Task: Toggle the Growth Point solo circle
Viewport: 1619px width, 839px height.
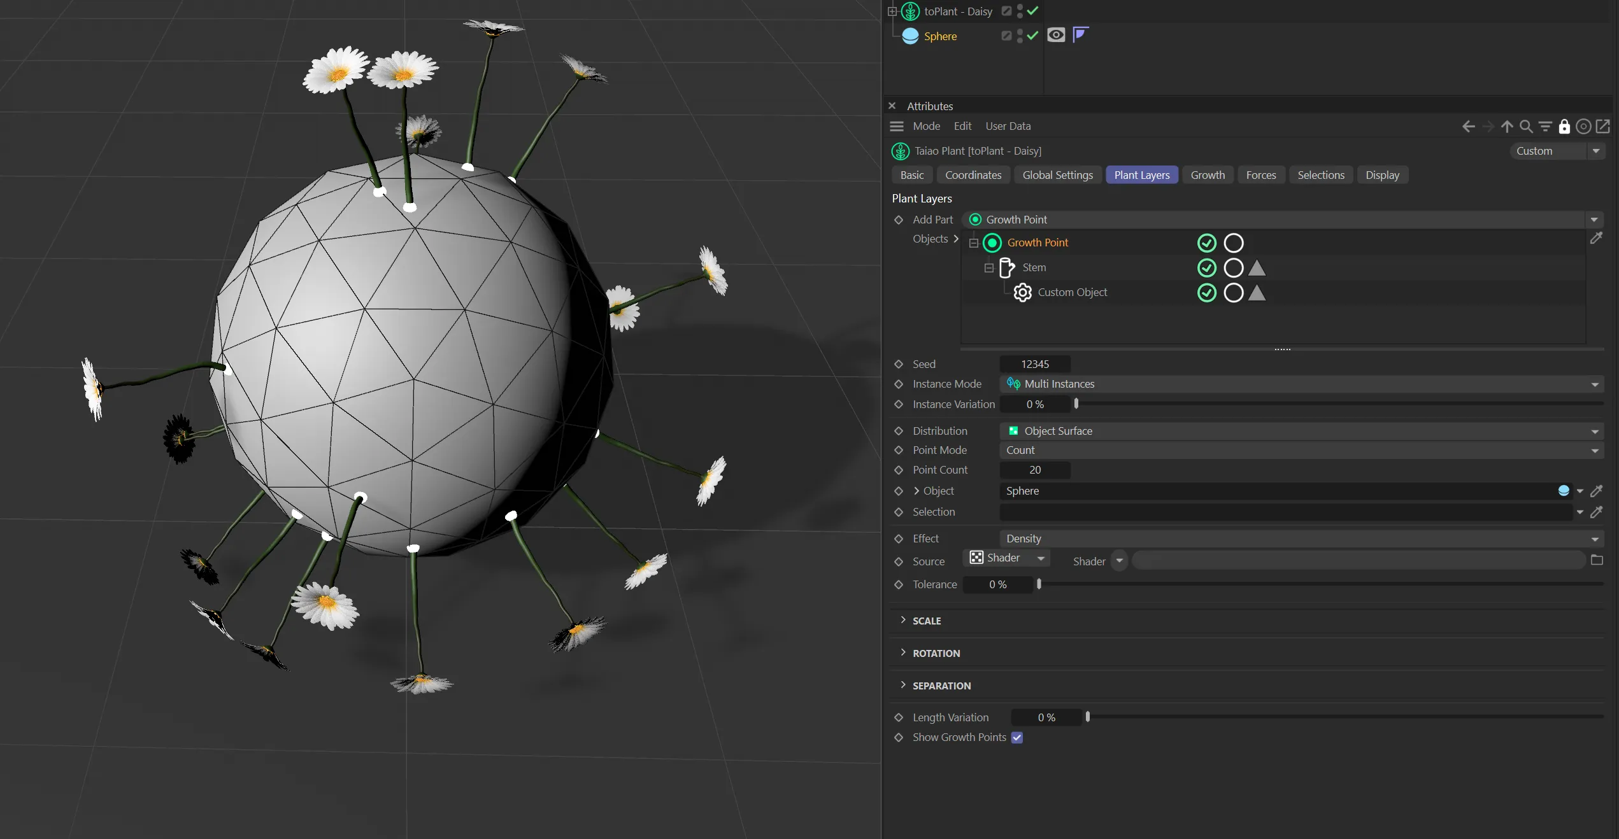Action: coord(1233,243)
